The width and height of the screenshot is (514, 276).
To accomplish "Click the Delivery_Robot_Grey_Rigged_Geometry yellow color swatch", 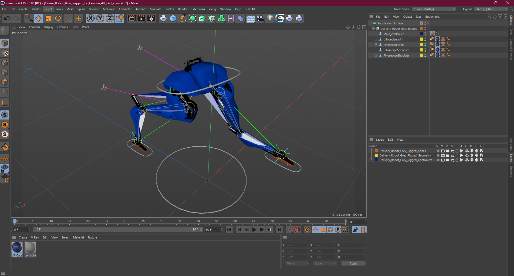I will pos(376,155).
